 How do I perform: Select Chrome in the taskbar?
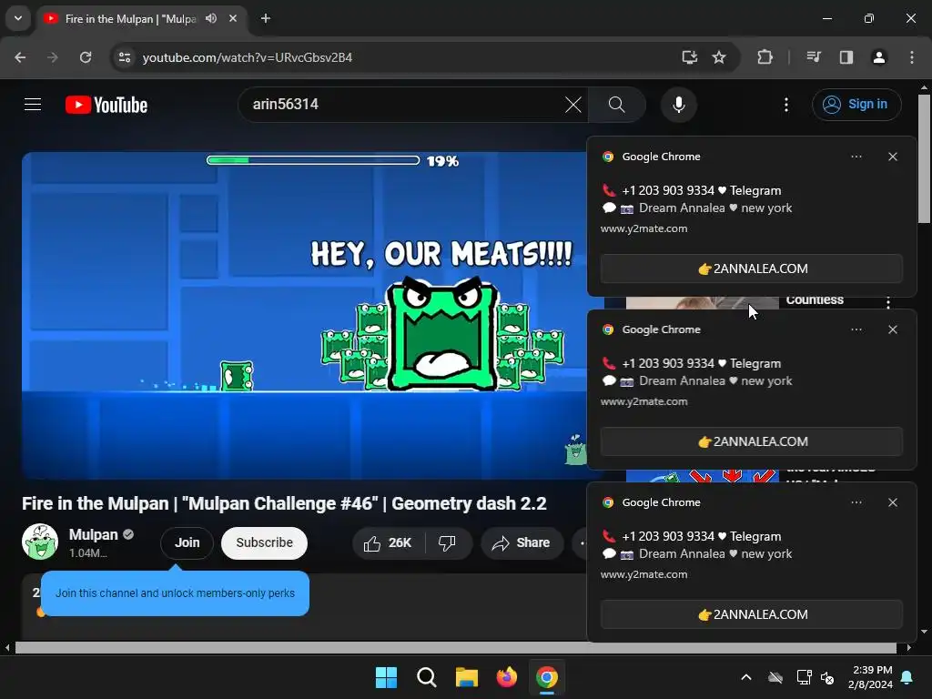547,677
